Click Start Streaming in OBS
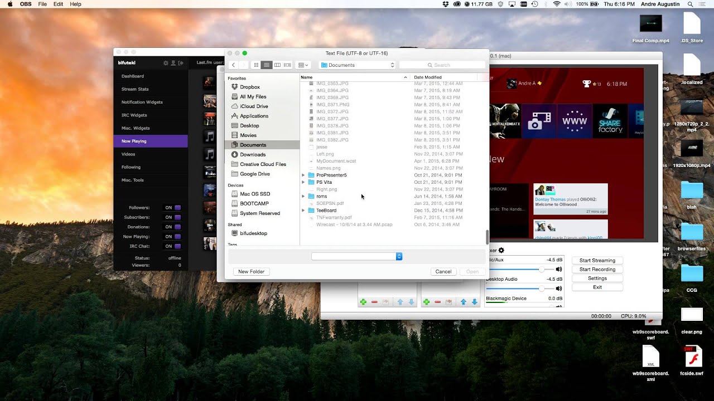 click(597, 260)
